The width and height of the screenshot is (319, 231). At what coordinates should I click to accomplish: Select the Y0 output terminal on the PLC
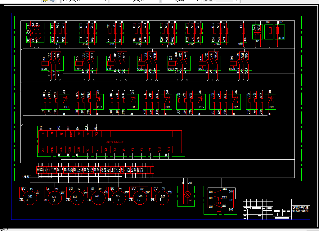88,150
